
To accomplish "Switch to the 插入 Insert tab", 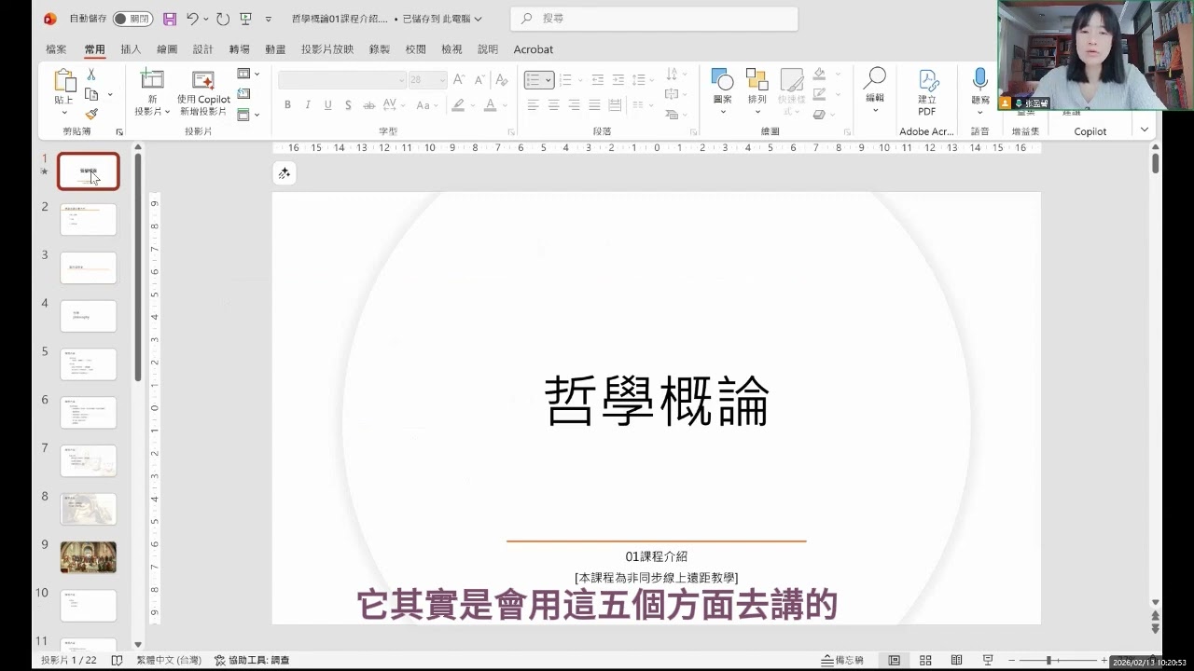I will coord(131,49).
